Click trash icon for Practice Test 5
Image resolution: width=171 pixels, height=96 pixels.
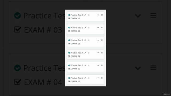(89, 65)
